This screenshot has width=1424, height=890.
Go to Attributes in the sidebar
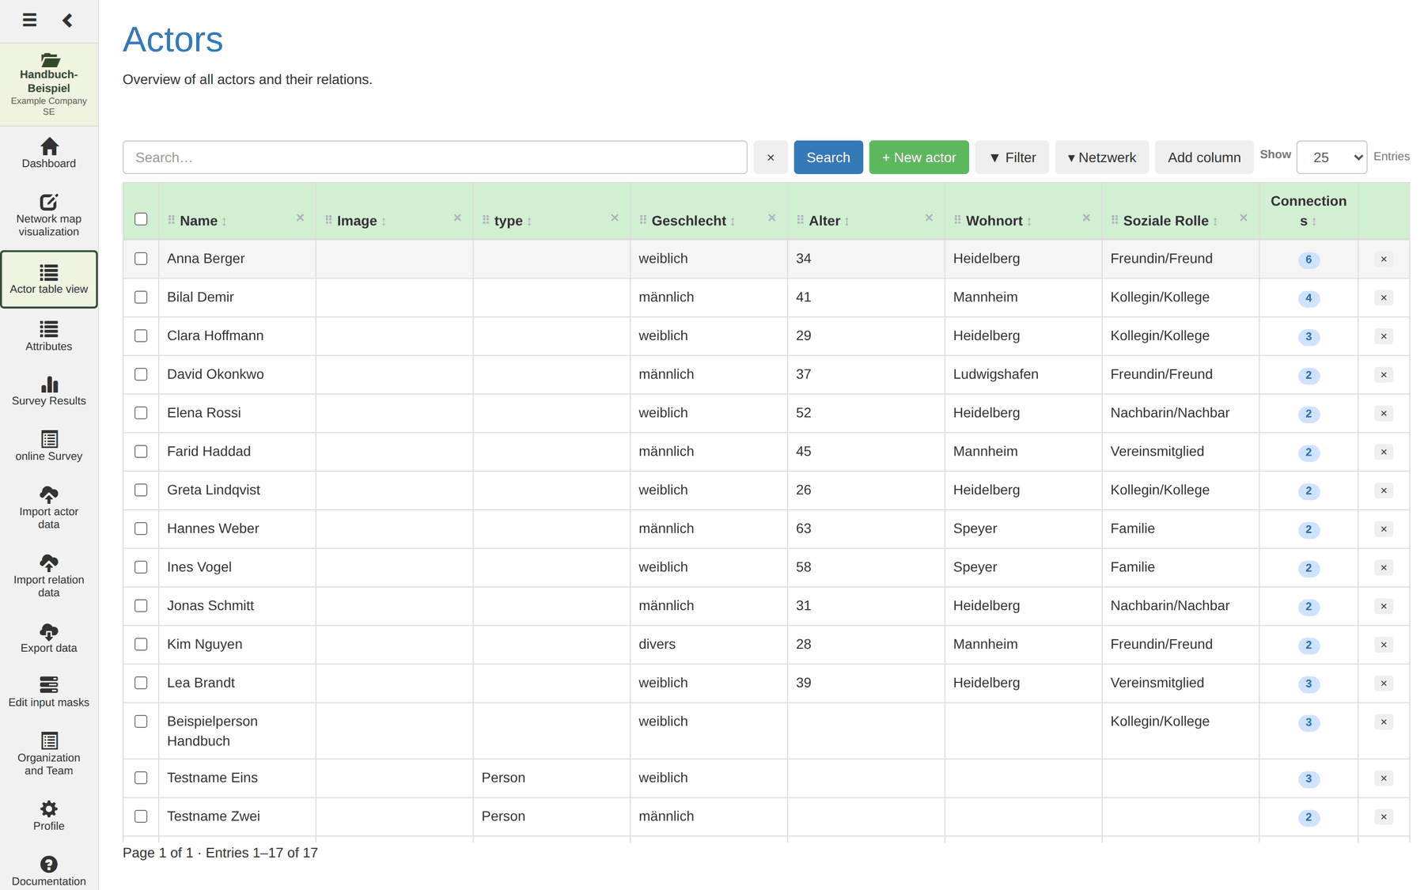click(x=49, y=335)
